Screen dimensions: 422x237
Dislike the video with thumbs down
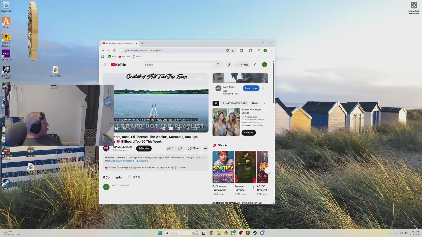[180, 148]
